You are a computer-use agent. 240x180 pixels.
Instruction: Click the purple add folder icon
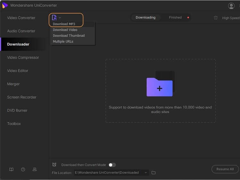click(x=160, y=87)
